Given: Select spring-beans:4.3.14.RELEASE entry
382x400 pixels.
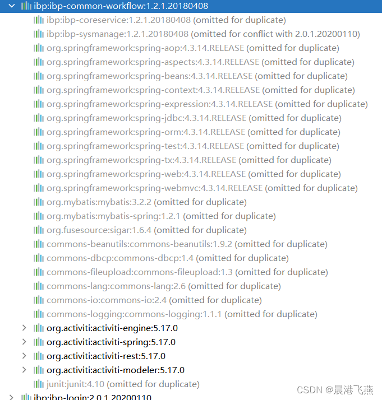Looking at the screenshot, I should coord(197,76).
